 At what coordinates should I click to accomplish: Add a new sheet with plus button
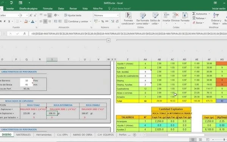click(x=134, y=135)
